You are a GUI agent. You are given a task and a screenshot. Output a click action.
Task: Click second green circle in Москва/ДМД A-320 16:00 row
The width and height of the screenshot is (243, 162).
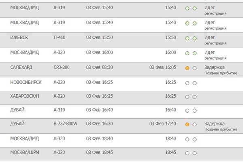click(194, 53)
